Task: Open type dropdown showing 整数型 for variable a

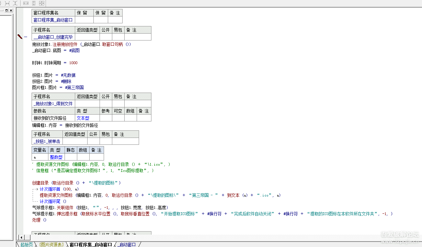Action: click(56, 157)
